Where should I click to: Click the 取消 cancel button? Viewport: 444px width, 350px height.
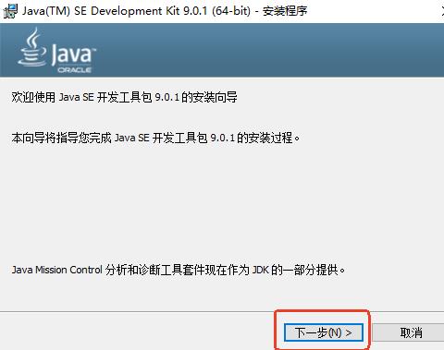(409, 332)
